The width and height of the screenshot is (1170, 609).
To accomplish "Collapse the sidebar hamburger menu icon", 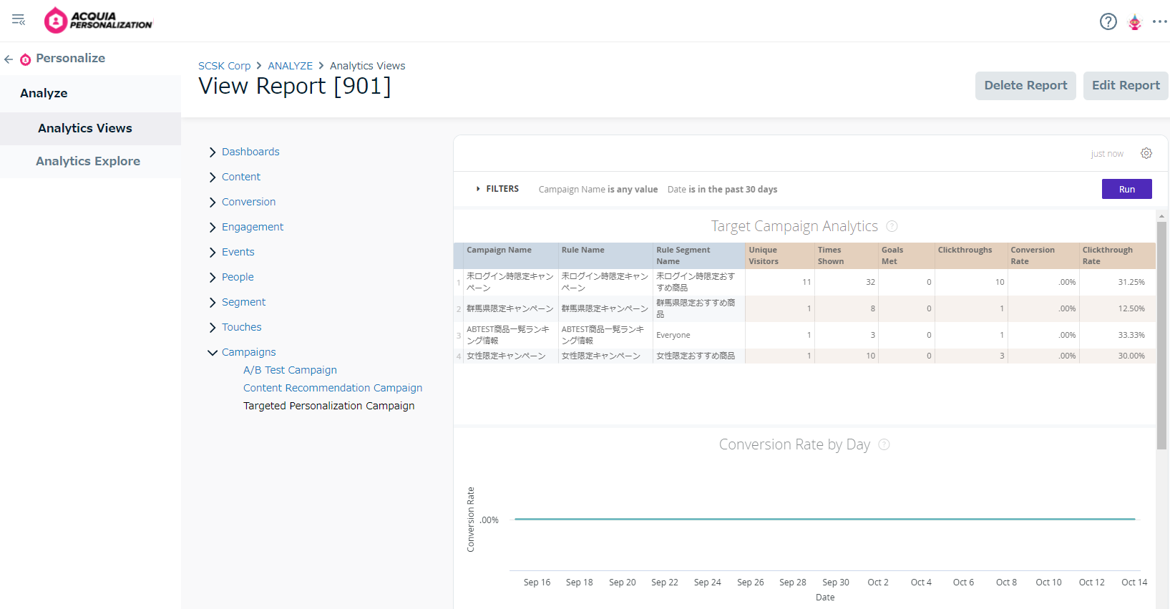I will [19, 20].
